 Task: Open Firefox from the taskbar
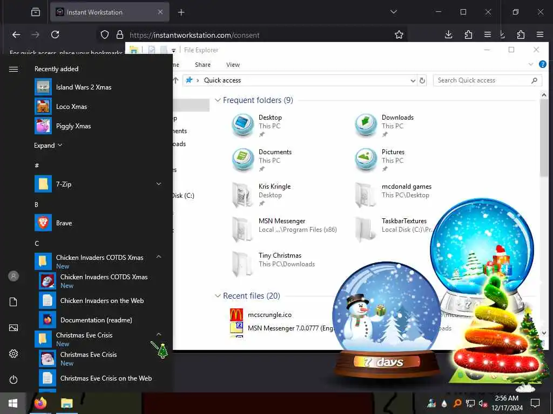click(x=40, y=403)
